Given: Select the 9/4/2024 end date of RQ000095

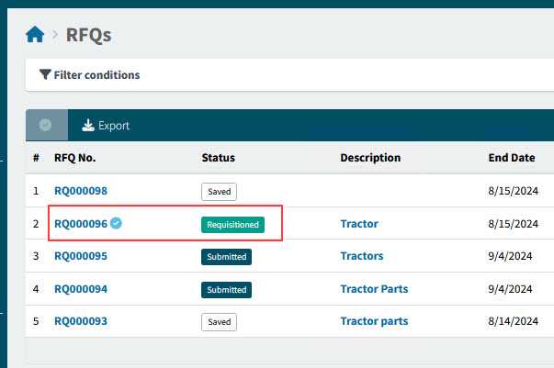Looking at the screenshot, I should click(x=510, y=256).
